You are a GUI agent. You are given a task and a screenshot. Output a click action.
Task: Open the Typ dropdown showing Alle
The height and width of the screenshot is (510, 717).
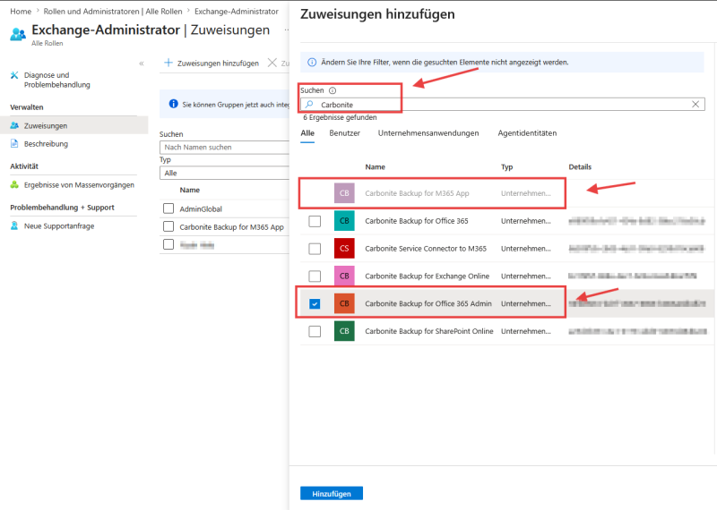point(225,173)
